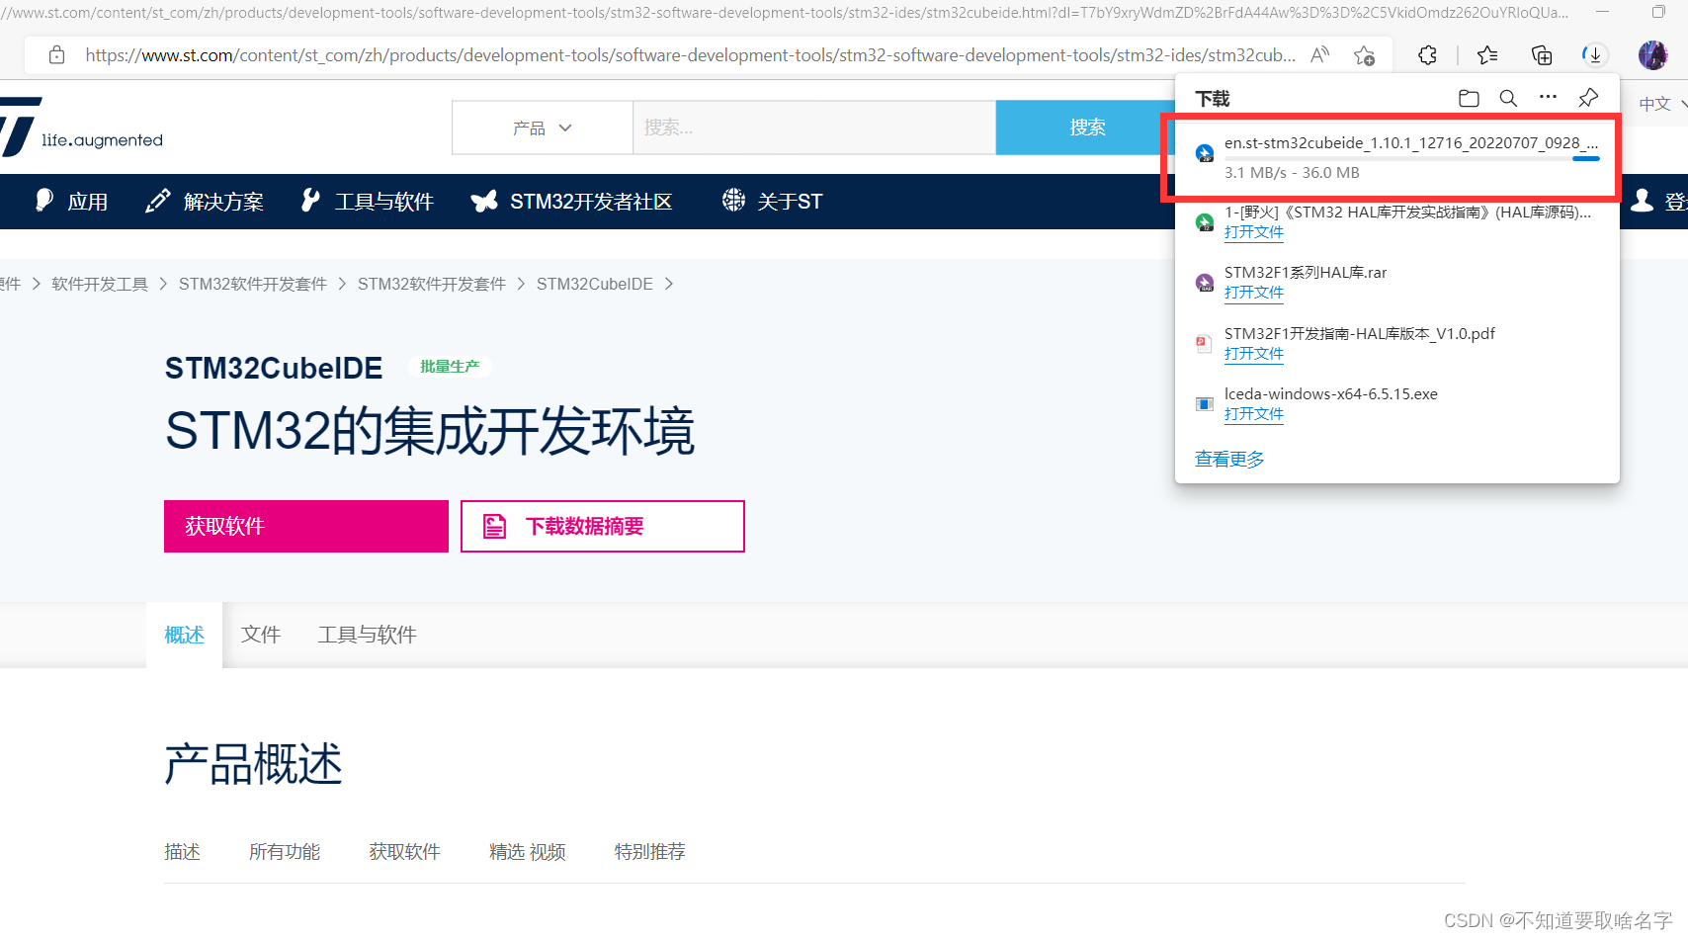This screenshot has width=1688, height=939.
Task: Click the stm32cubeide download progress bar
Action: (1412, 158)
